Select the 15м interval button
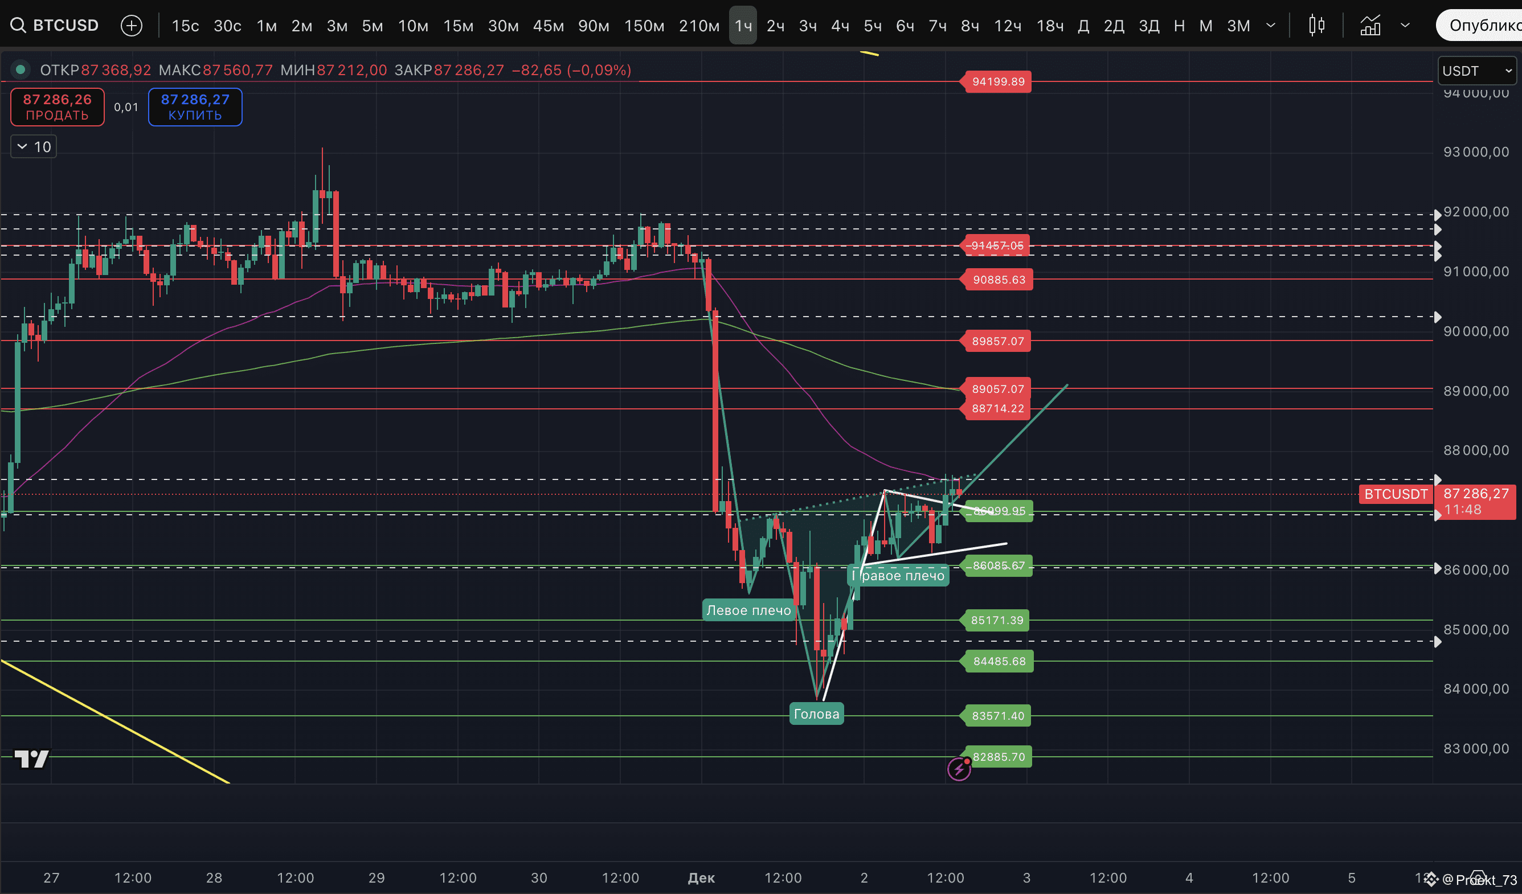Viewport: 1522px width, 894px height. (x=458, y=26)
